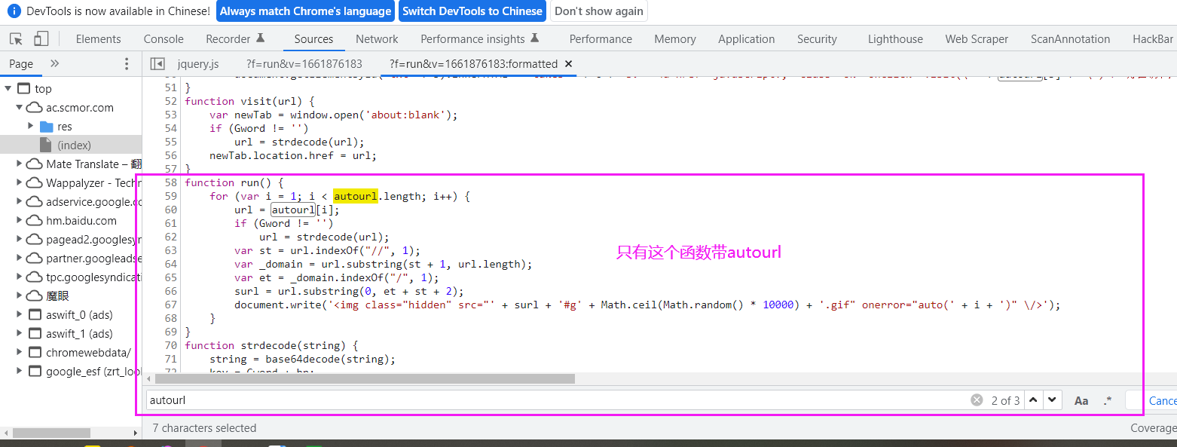Select the Page navigator tab
Viewport: 1177px width, 447px height.
coord(21,64)
